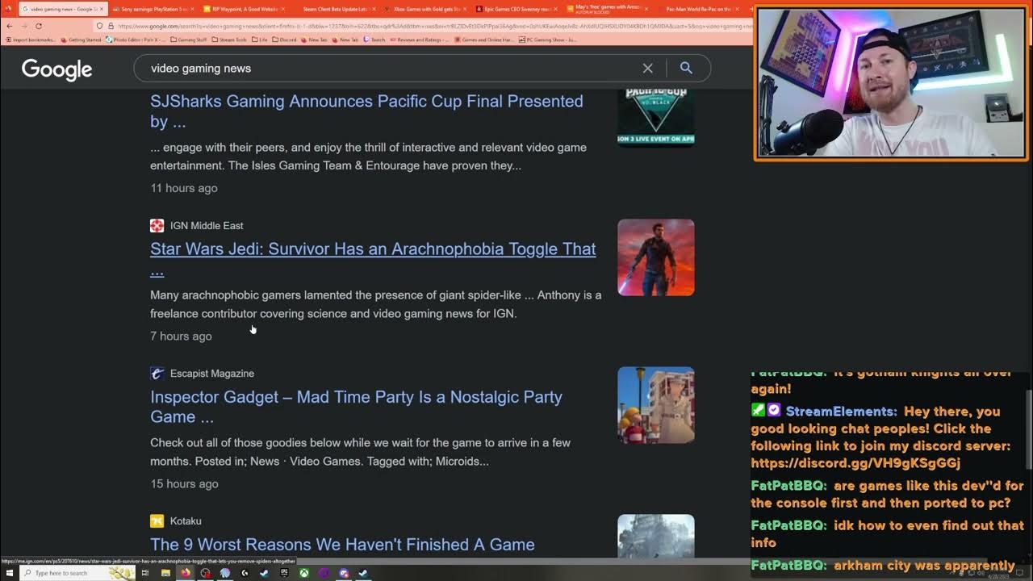
Task: Open Life bookmarks folder
Action: (x=259, y=40)
